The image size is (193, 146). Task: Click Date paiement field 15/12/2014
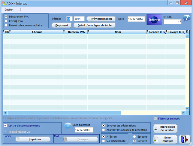click(x=84, y=130)
